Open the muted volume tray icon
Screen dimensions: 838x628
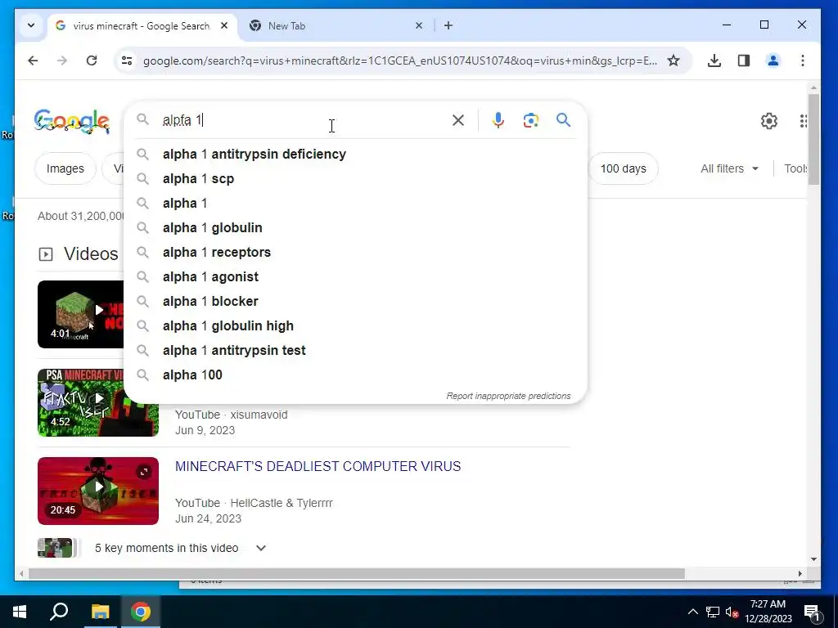click(x=732, y=612)
